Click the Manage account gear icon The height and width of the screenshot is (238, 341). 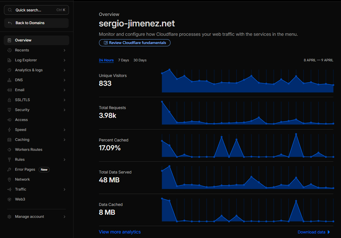click(9, 217)
